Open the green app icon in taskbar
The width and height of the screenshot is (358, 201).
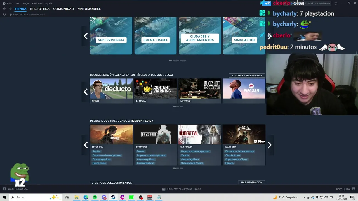(x=131, y=197)
